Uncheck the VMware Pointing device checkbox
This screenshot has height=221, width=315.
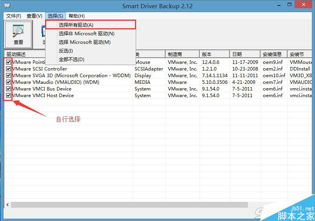pos(8,62)
